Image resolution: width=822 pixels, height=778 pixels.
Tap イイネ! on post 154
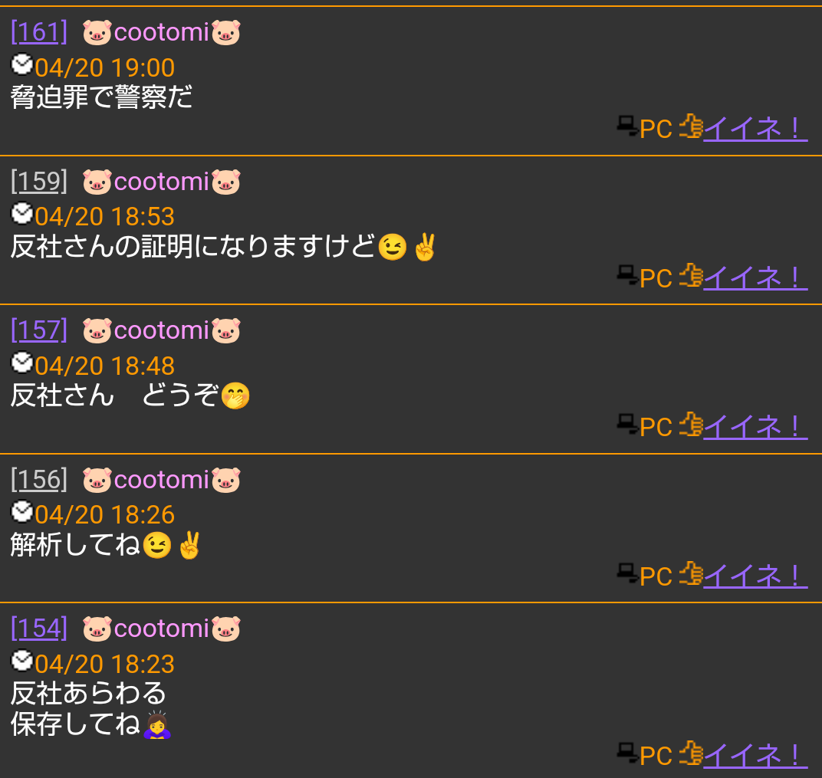pyautogui.click(x=755, y=756)
